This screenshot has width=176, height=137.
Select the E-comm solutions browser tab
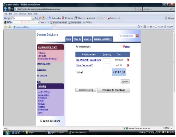pyautogui.click(x=32, y=27)
